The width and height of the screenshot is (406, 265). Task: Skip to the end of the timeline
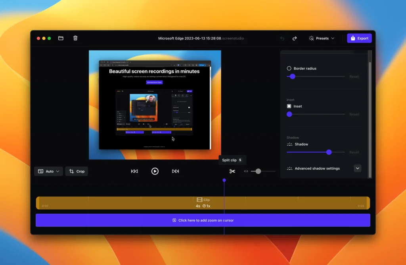point(175,171)
